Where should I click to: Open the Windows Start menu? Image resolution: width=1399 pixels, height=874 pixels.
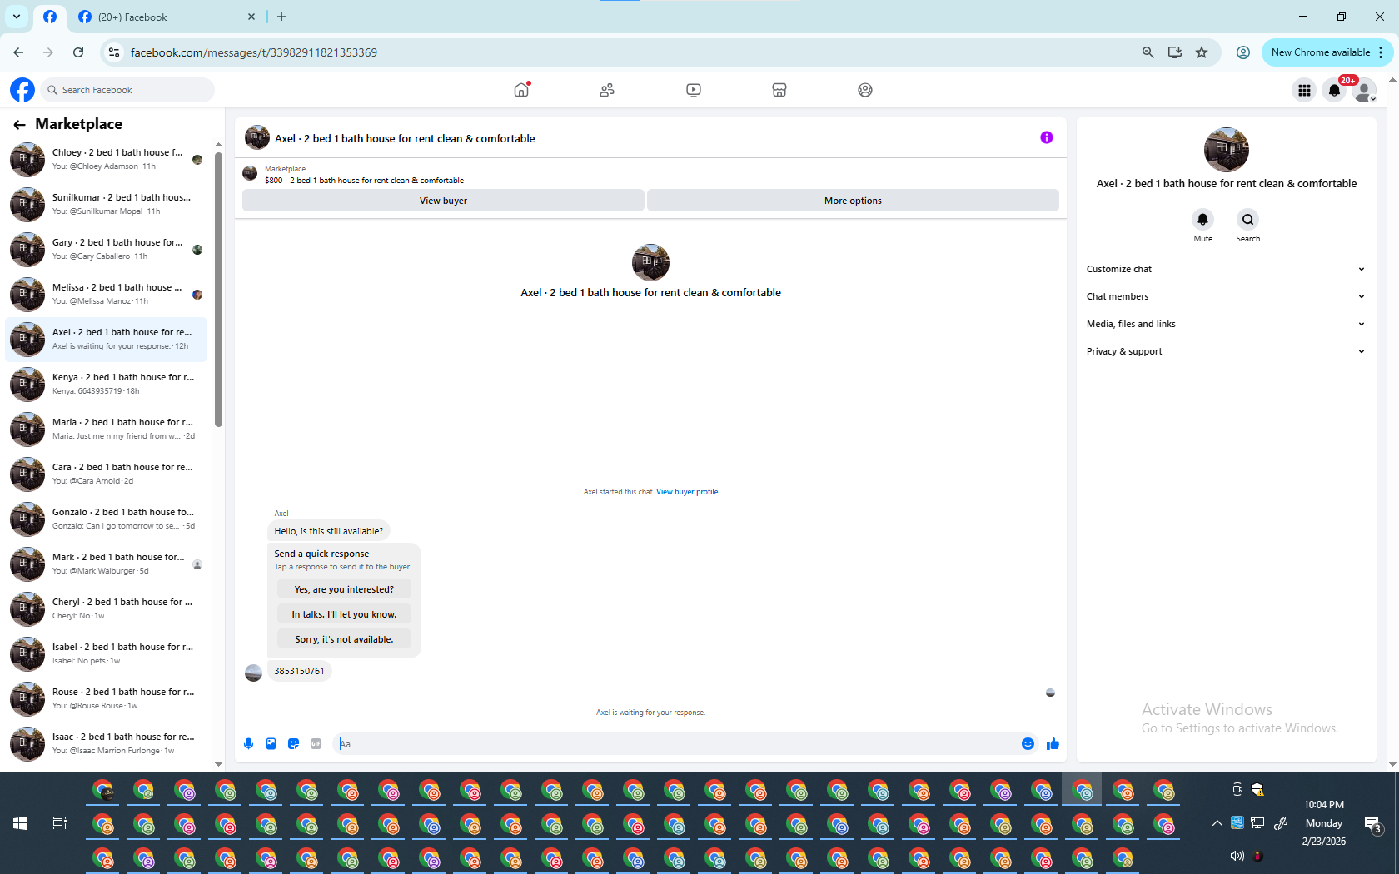(20, 823)
